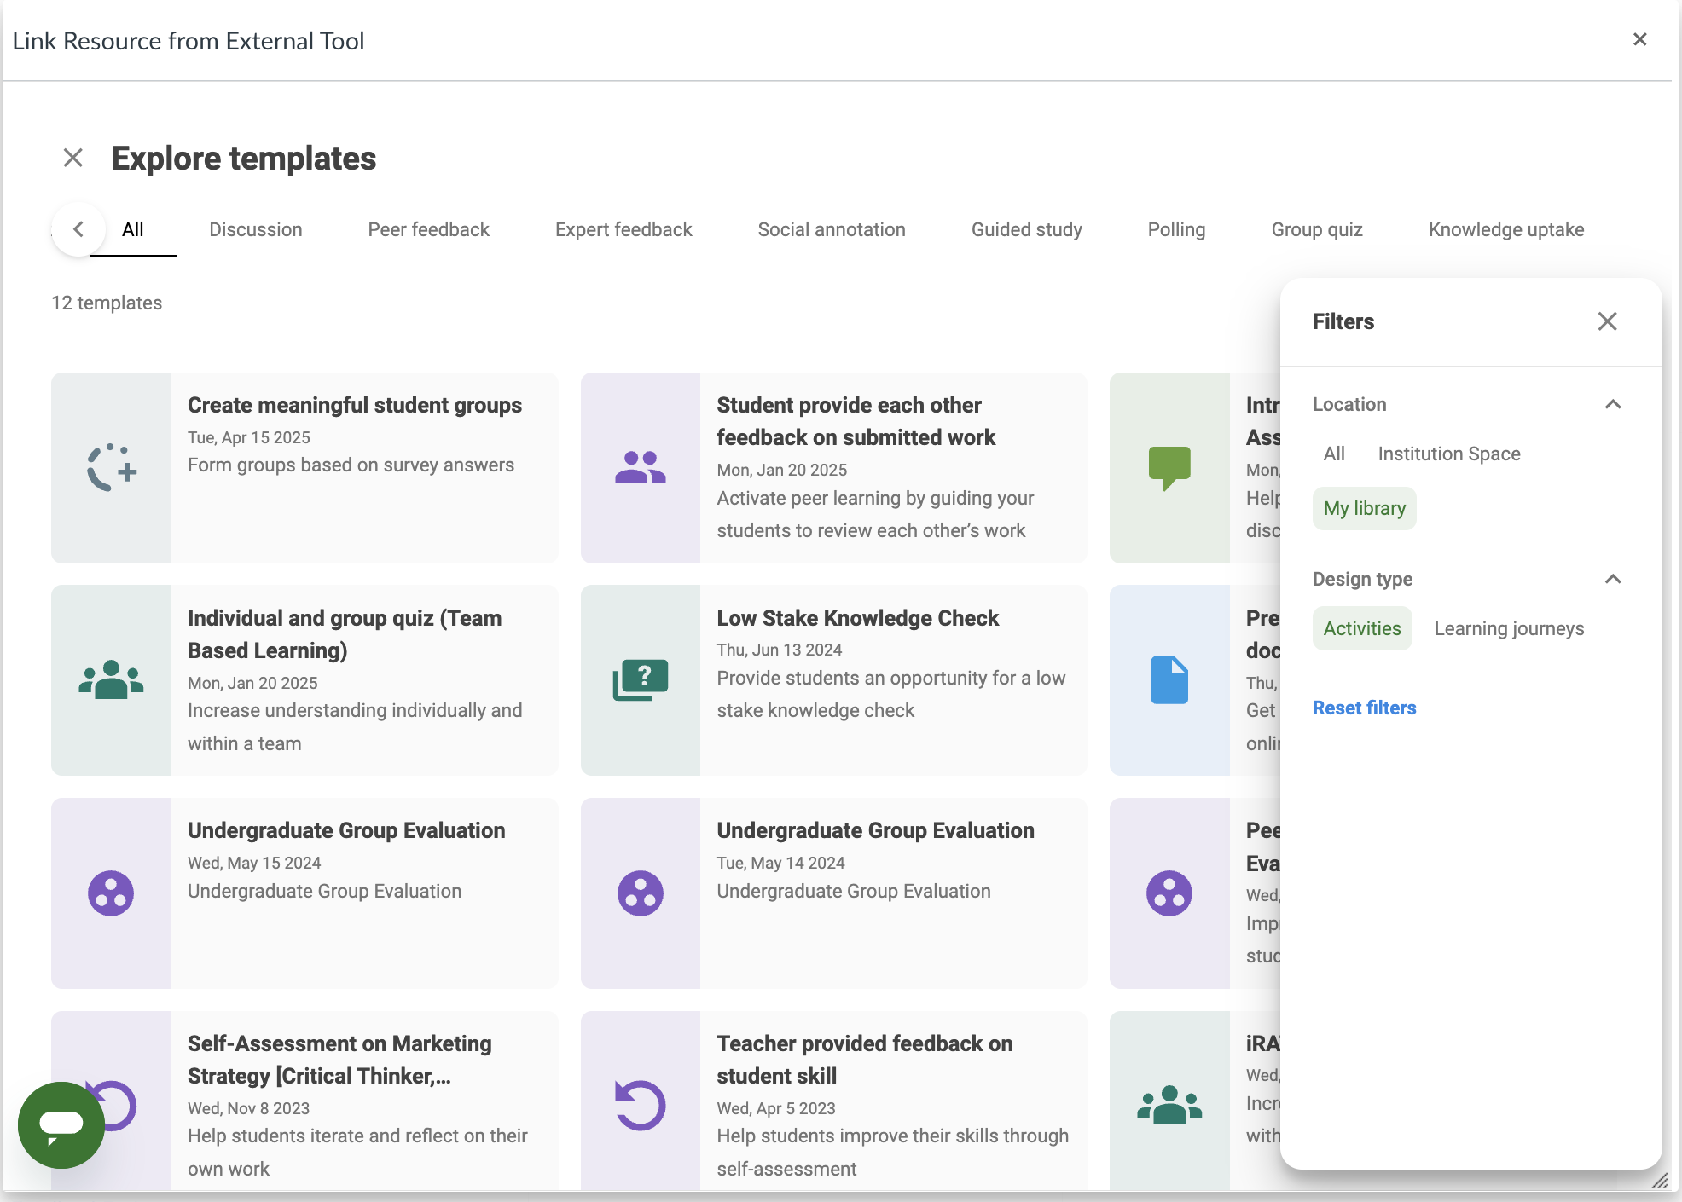
Task: Open the Peer feedback tab
Action: 428,229
